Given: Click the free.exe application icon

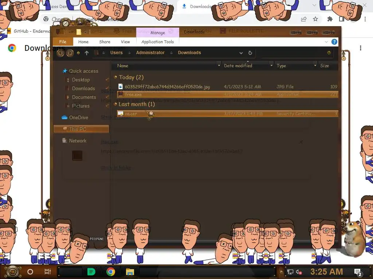Looking at the screenshot, I should pos(121,94).
